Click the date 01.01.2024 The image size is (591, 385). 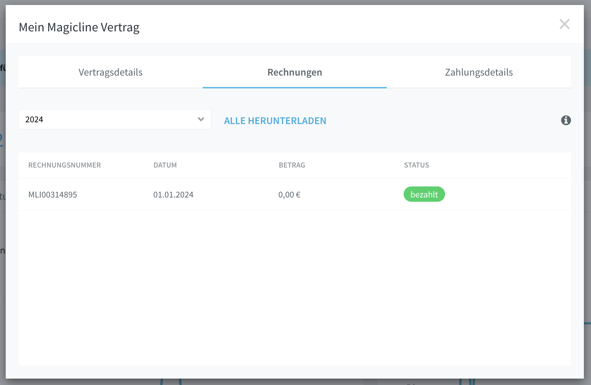tap(173, 195)
